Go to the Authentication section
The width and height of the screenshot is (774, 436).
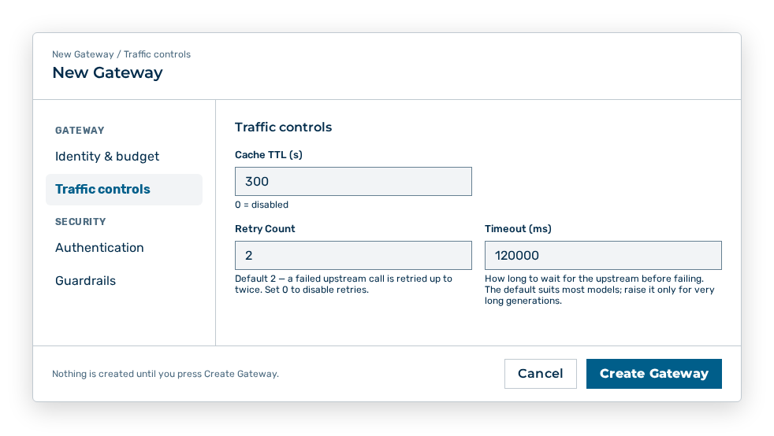coord(124,248)
